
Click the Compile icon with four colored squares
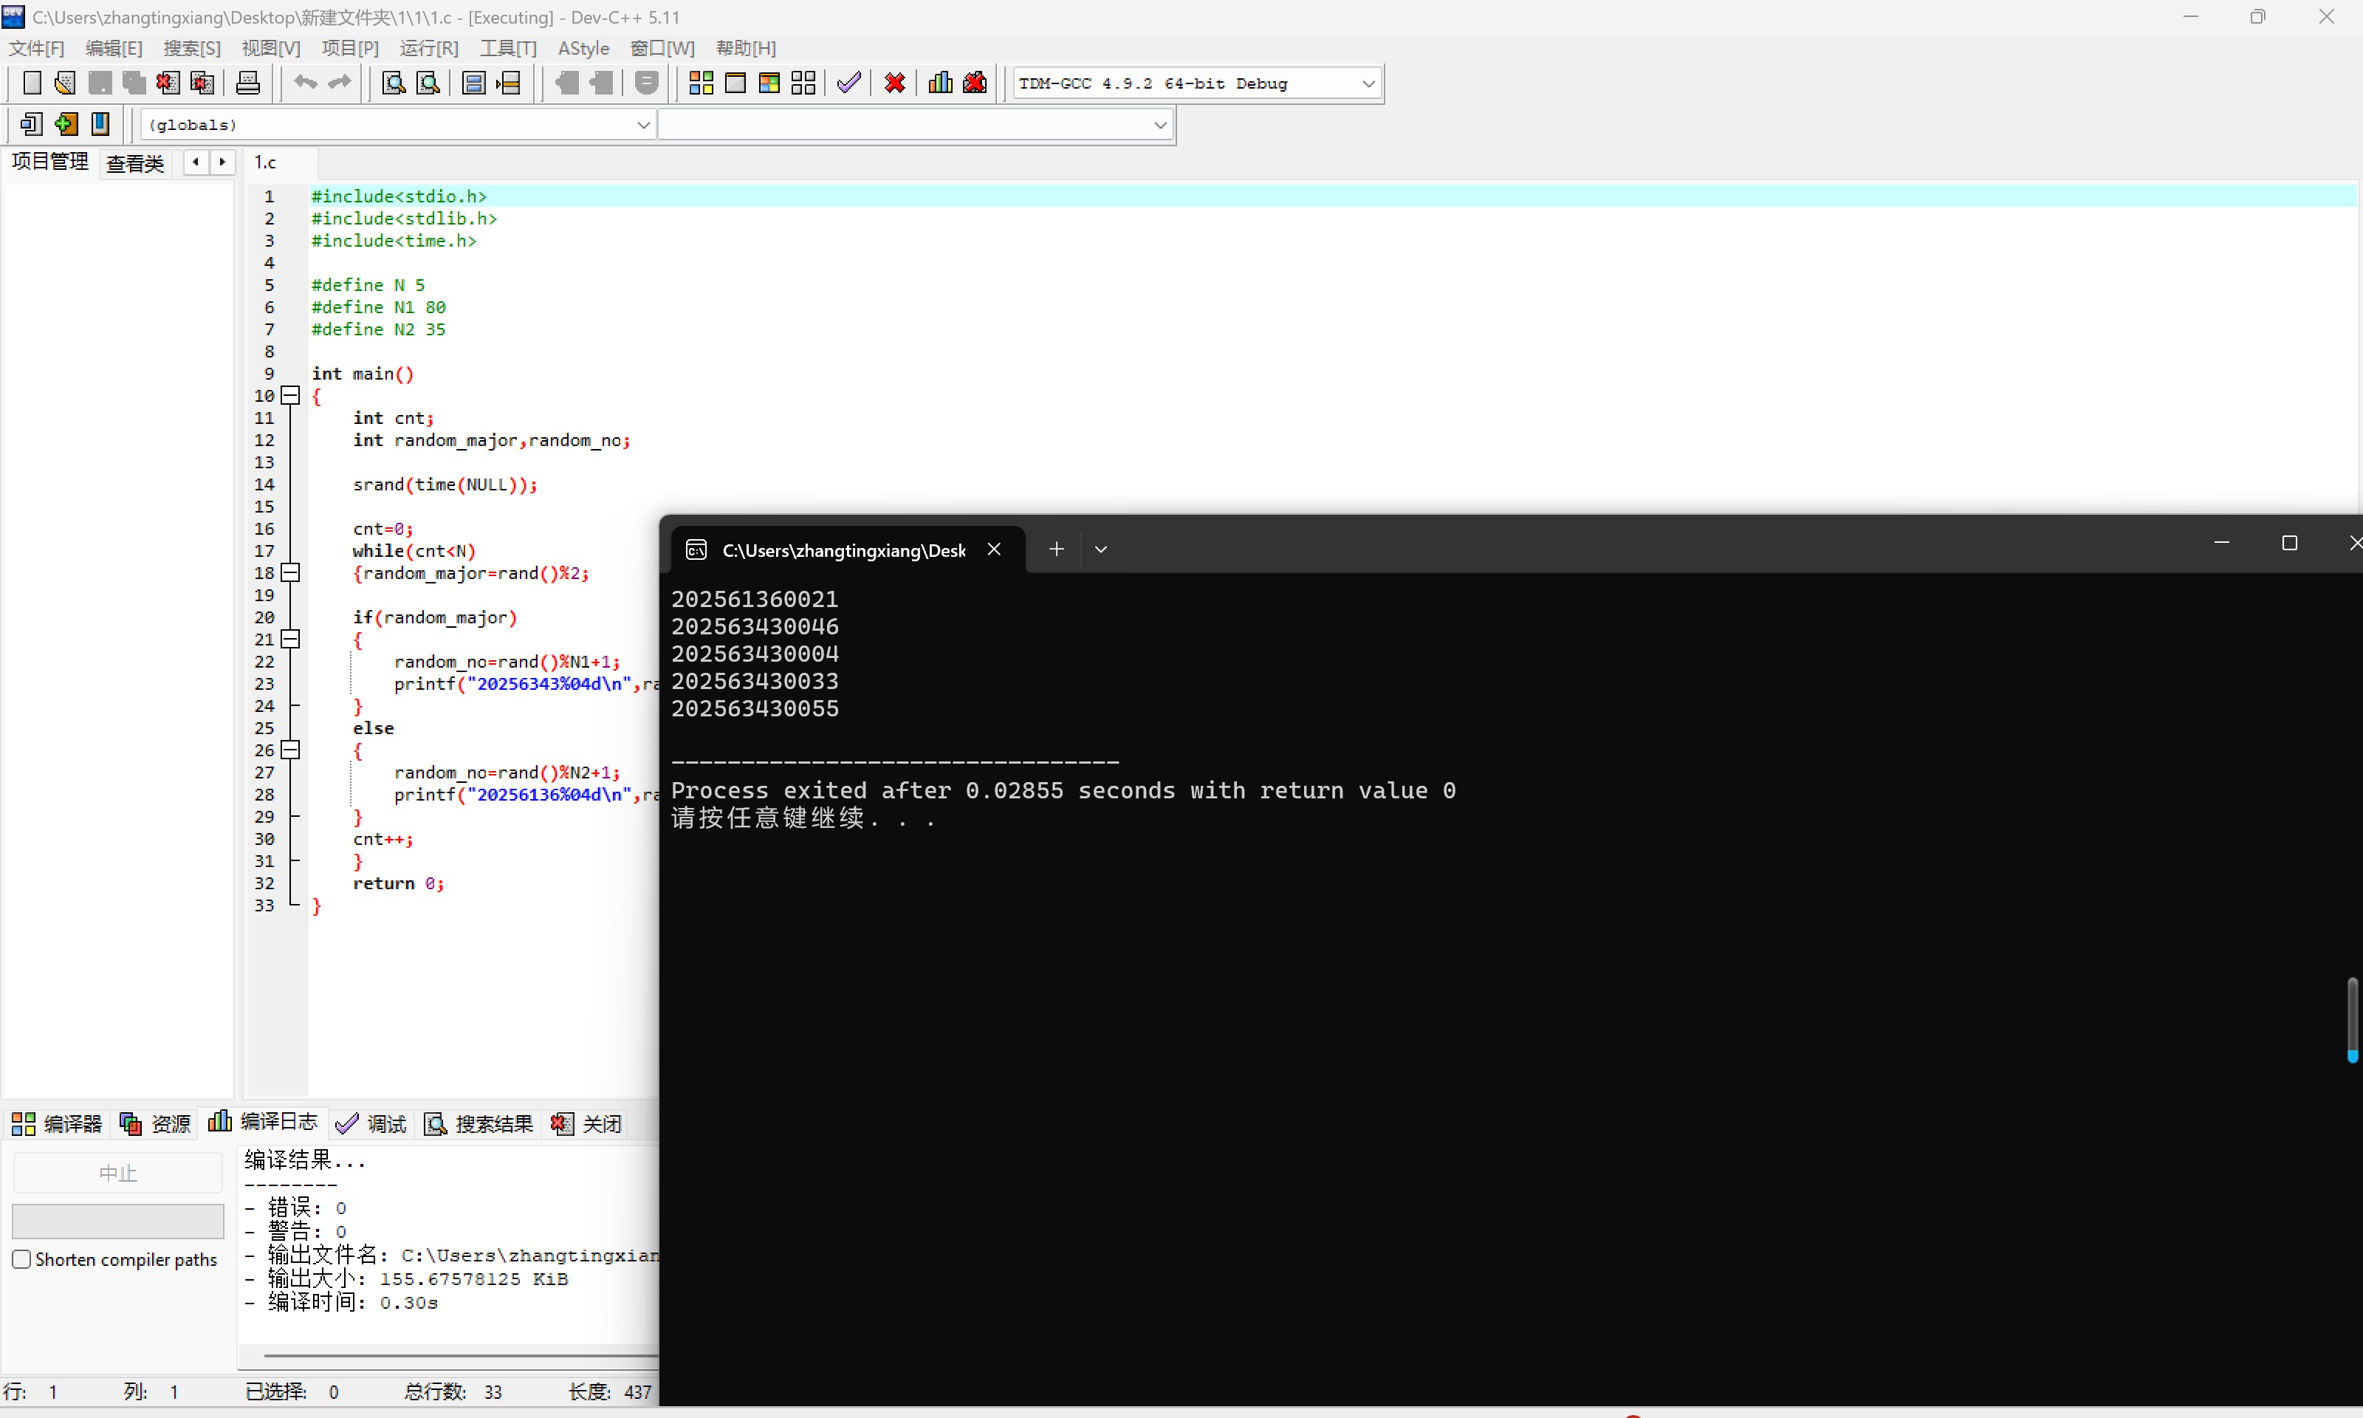point(701,83)
